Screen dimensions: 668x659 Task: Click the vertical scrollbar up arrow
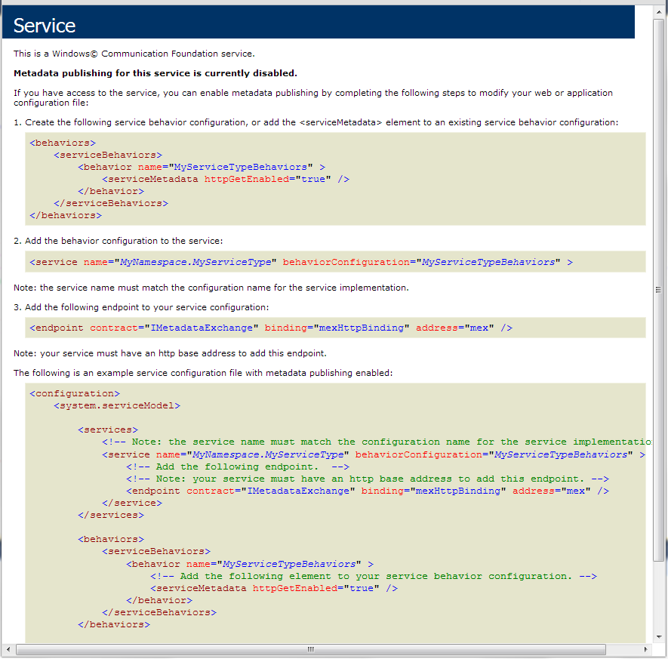[x=660, y=12]
